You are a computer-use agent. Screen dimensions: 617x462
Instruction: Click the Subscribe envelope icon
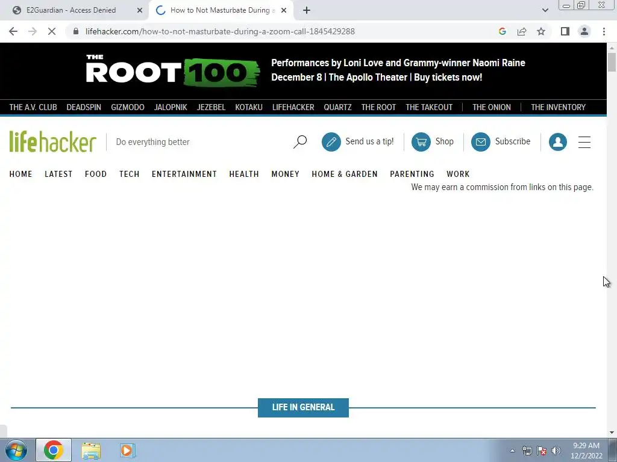click(x=480, y=142)
